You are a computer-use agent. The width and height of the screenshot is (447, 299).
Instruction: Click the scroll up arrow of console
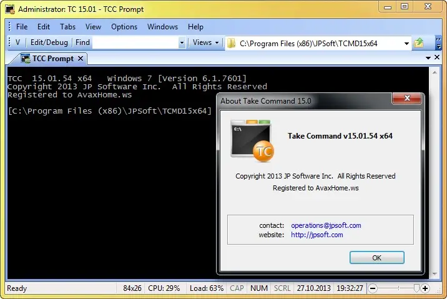click(x=435, y=73)
